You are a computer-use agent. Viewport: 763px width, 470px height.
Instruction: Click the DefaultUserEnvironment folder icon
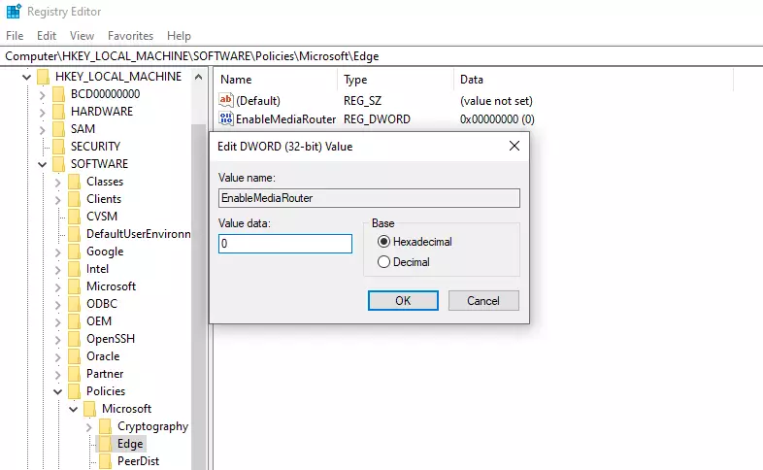(x=75, y=234)
